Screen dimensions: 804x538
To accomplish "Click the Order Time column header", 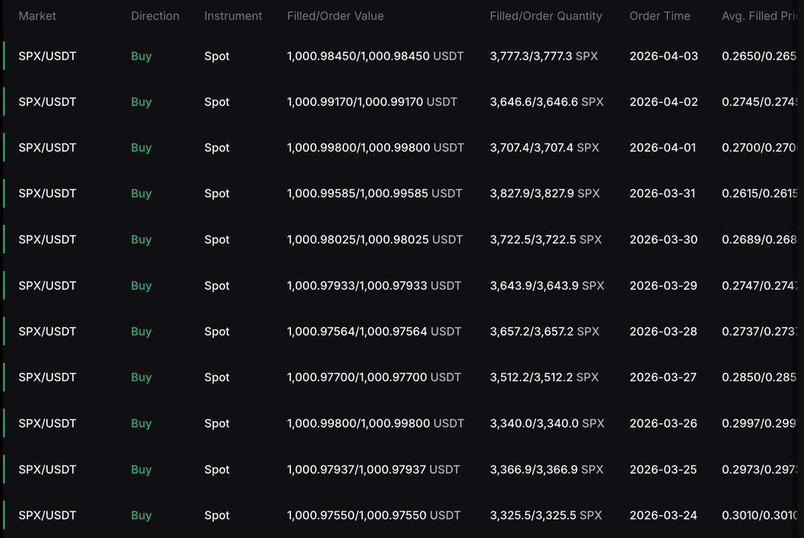I will 659,16.
